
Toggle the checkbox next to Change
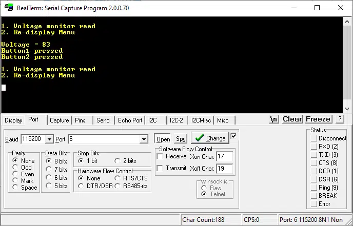tap(233, 136)
